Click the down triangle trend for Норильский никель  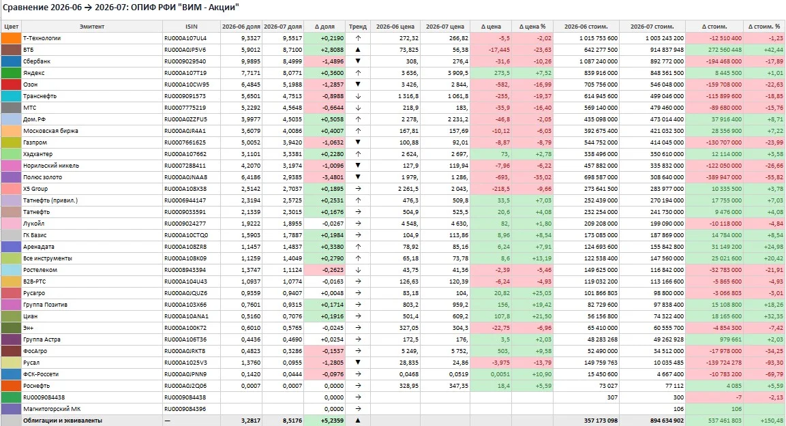[358, 166]
